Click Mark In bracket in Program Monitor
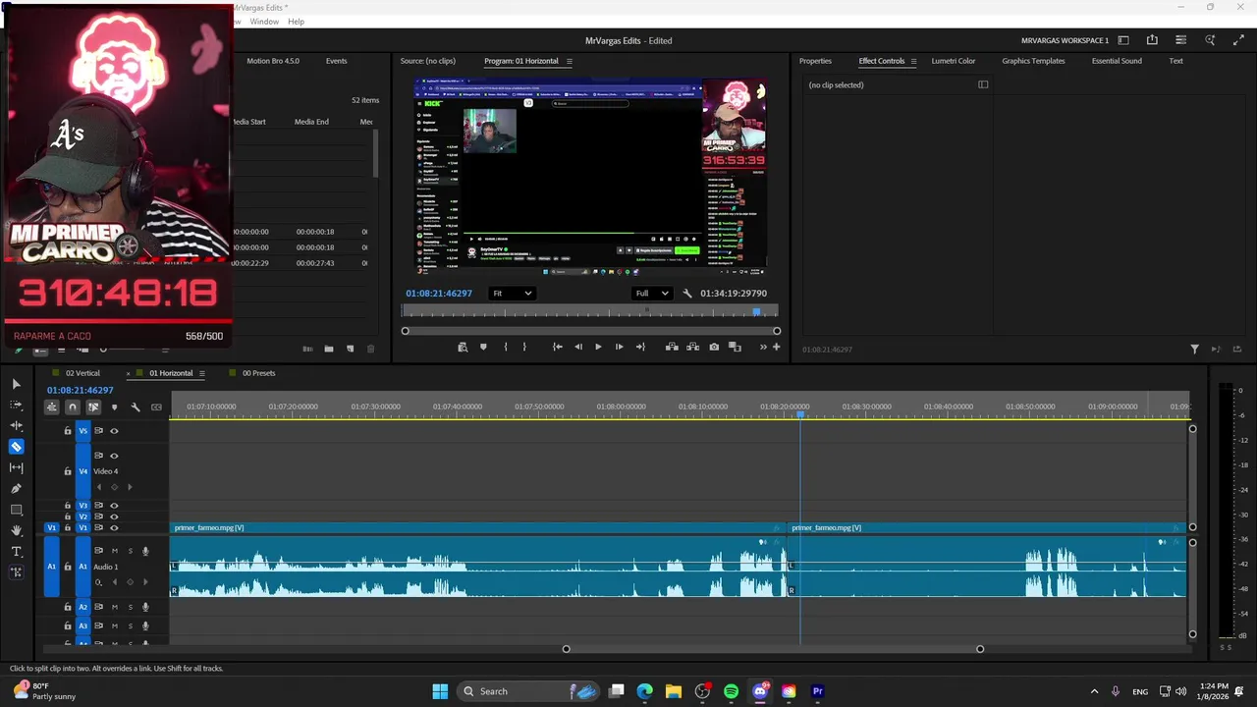The height and width of the screenshot is (707, 1257). pyautogui.click(x=506, y=347)
